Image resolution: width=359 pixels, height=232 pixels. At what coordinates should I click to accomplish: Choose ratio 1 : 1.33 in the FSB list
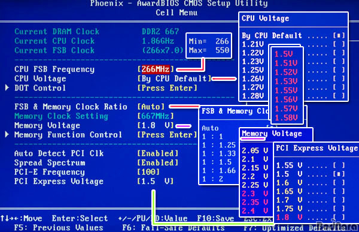(x=219, y=153)
